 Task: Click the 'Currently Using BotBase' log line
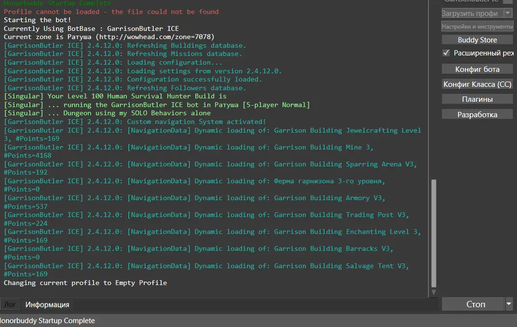[x=91, y=28]
